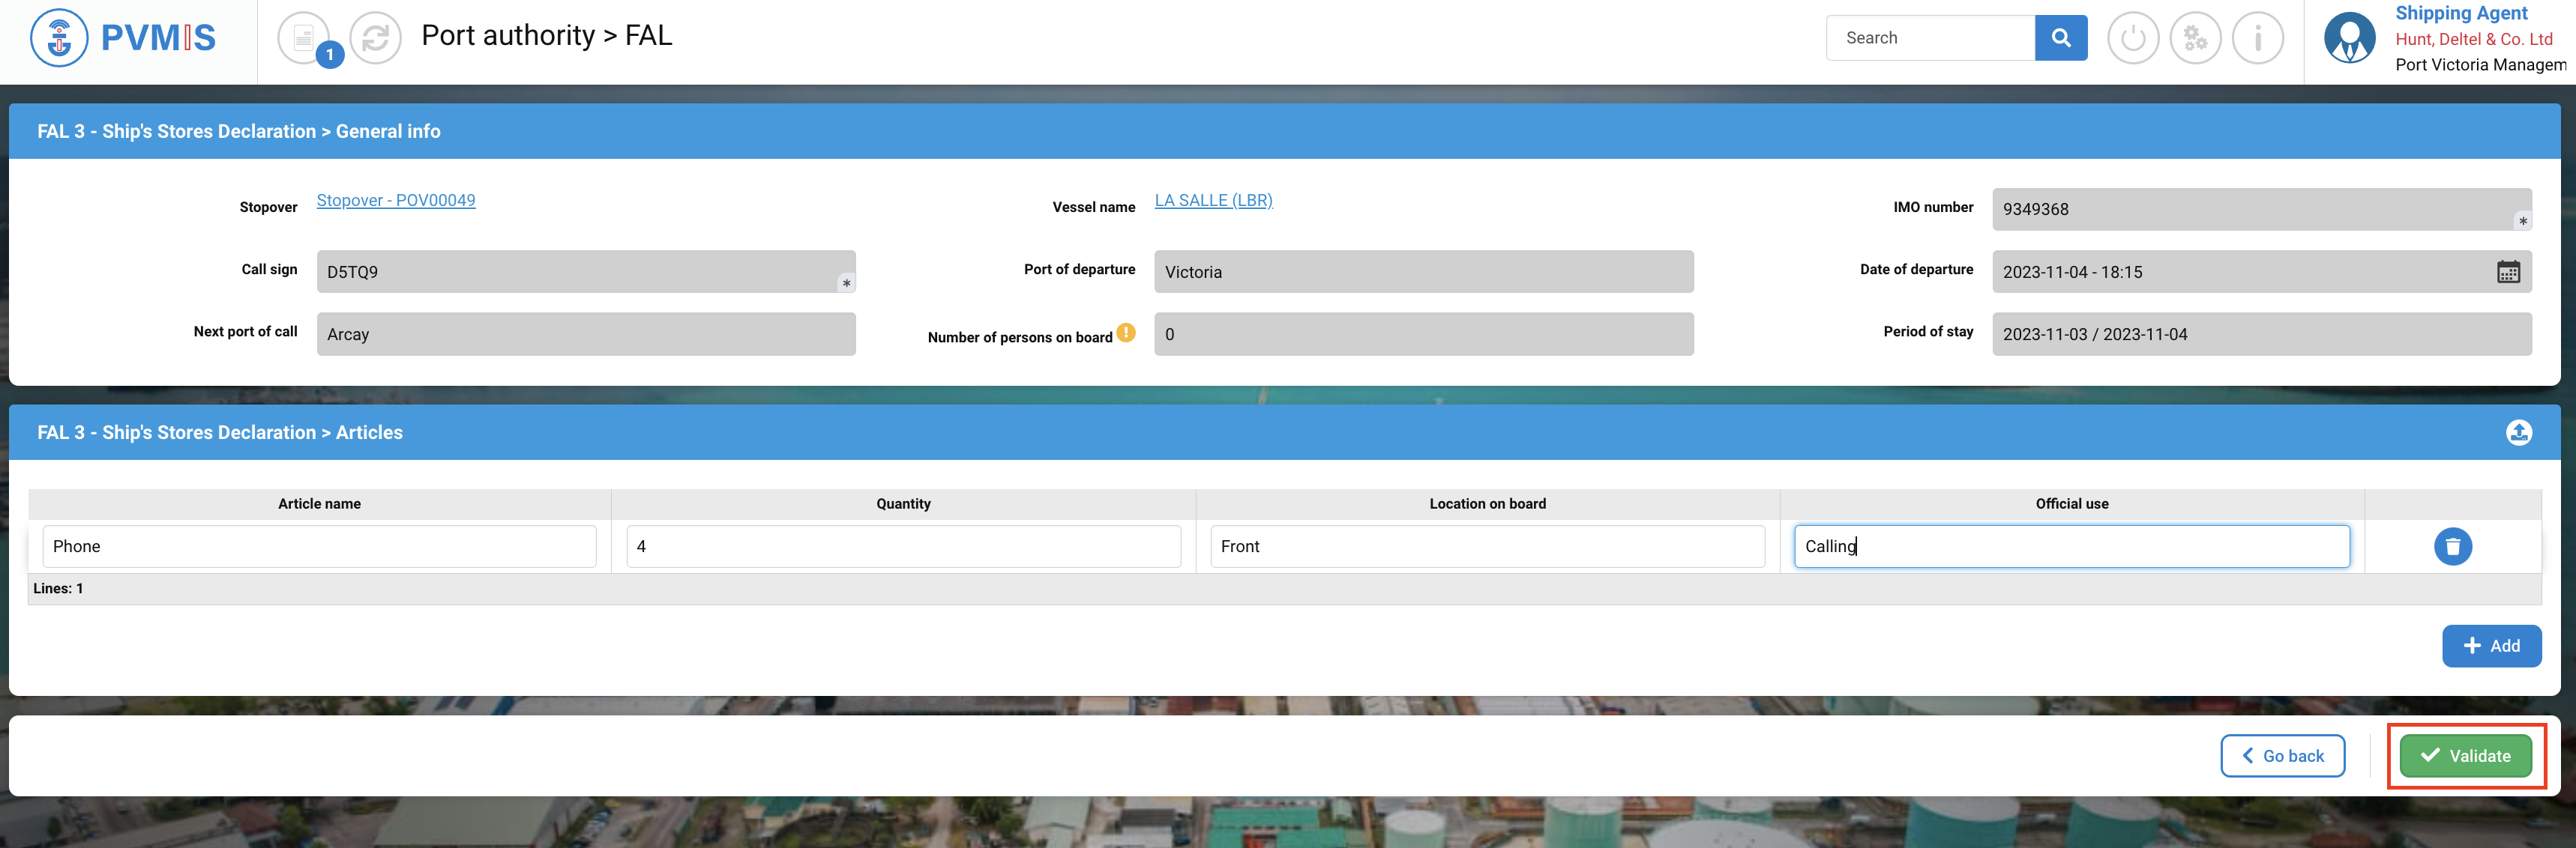Open the Stopover - POV00049 link
Viewport: 2576px width, 848px height.
pyautogui.click(x=396, y=200)
